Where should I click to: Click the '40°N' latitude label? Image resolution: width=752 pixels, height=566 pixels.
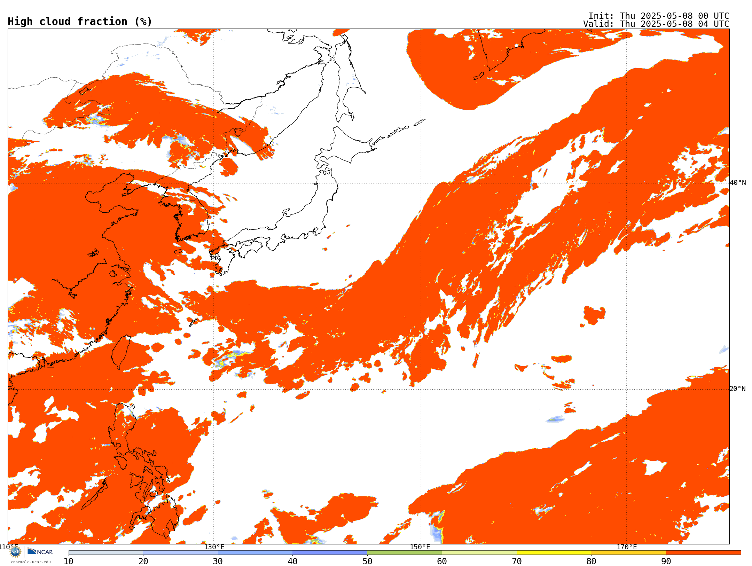[x=738, y=183]
